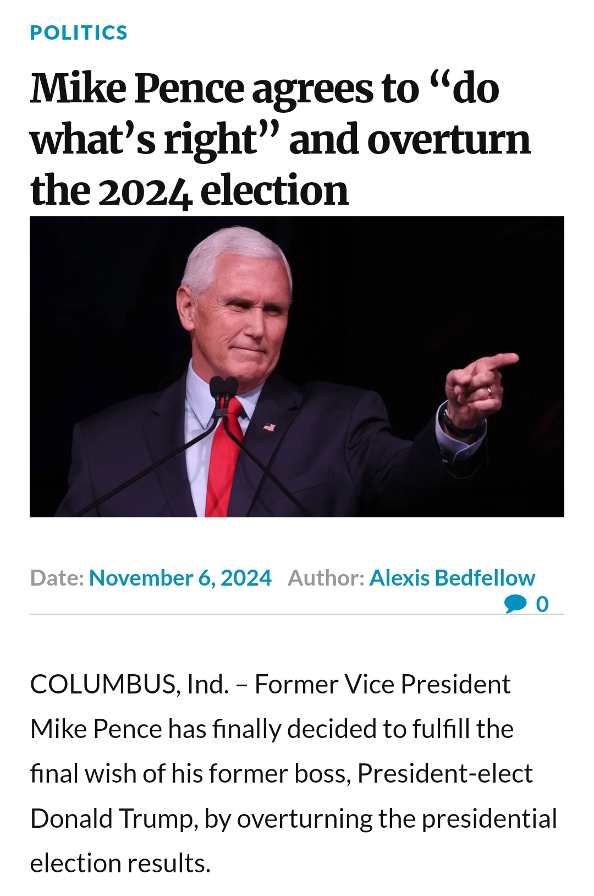This screenshot has height=896, width=594.
Task: Click "election results." ending the paragraph
Action: tap(120, 863)
